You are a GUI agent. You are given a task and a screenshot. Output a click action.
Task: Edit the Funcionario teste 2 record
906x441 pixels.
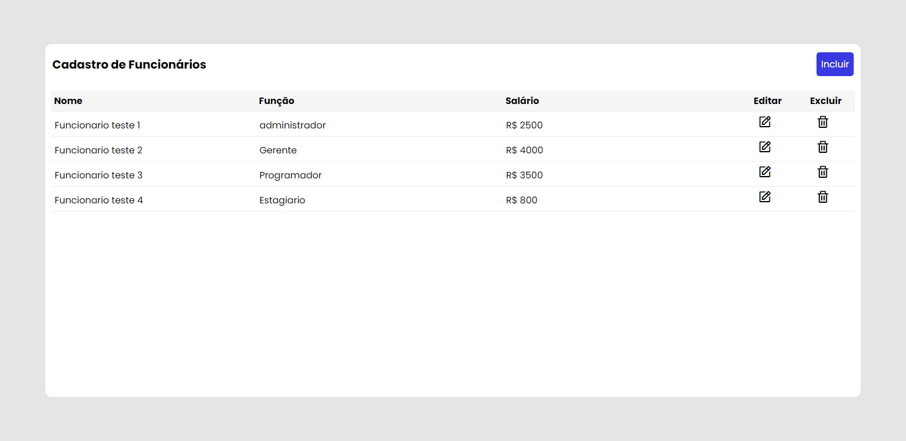(x=765, y=147)
